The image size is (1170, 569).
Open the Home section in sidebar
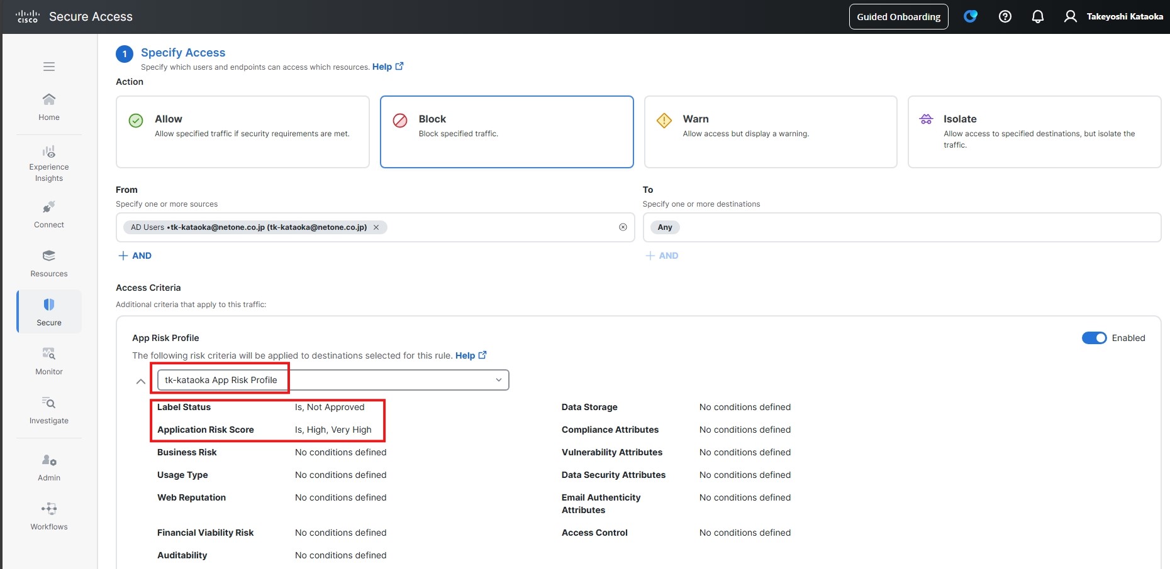point(49,107)
